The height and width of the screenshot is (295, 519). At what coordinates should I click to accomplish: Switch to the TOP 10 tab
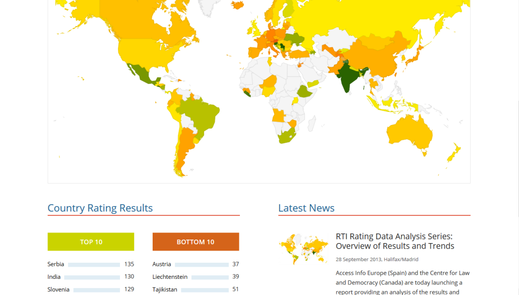(91, 242)
